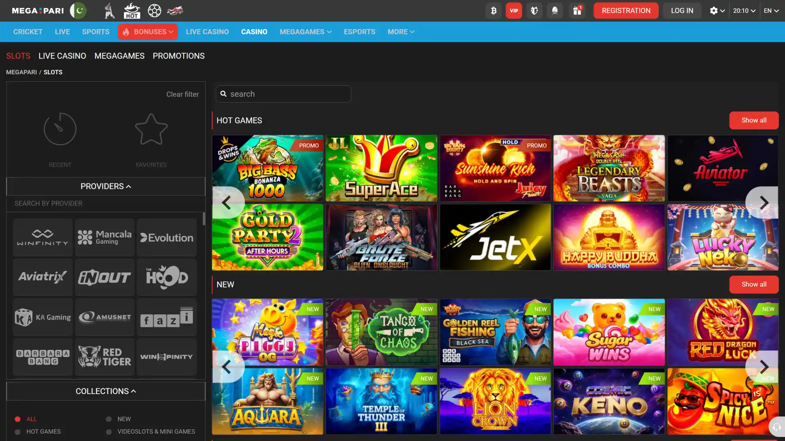Viewport: 785px width, 441px height.
Task: Click the providers list scrollbar
Action: click(204, 219)
